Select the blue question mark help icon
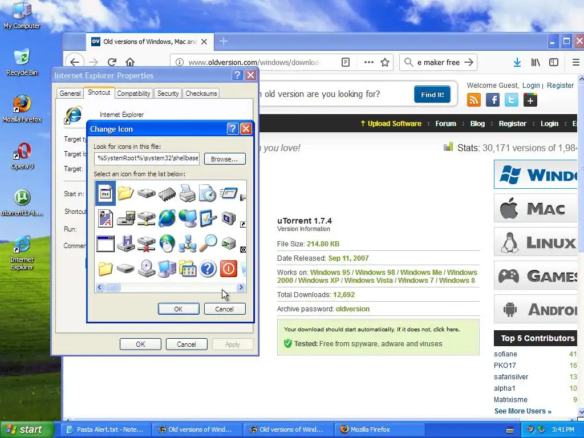Image resolution: width=584 pixels, height=438 pixels. click(x=208, y=269)
